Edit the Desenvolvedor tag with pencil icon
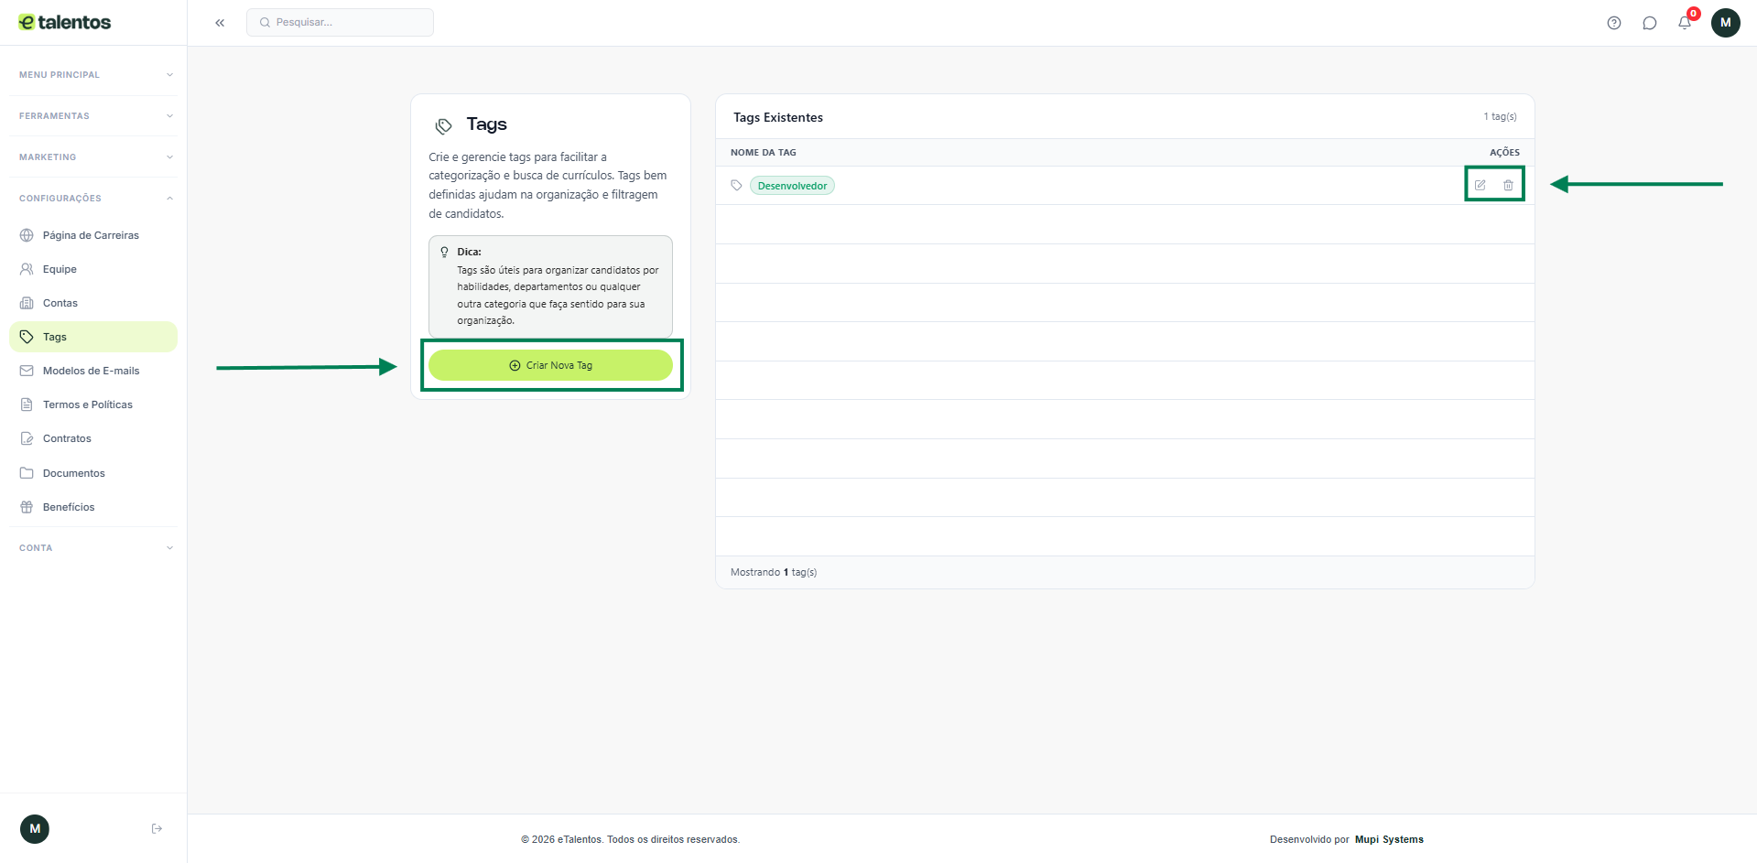 [1480, 185]
